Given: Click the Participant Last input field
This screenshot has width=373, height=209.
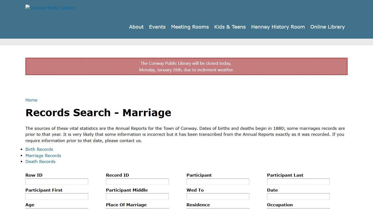Looking at the screenshot, I should 298,182.
